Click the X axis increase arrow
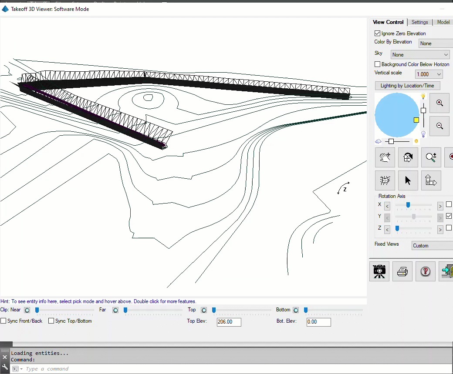 [440, 206]
